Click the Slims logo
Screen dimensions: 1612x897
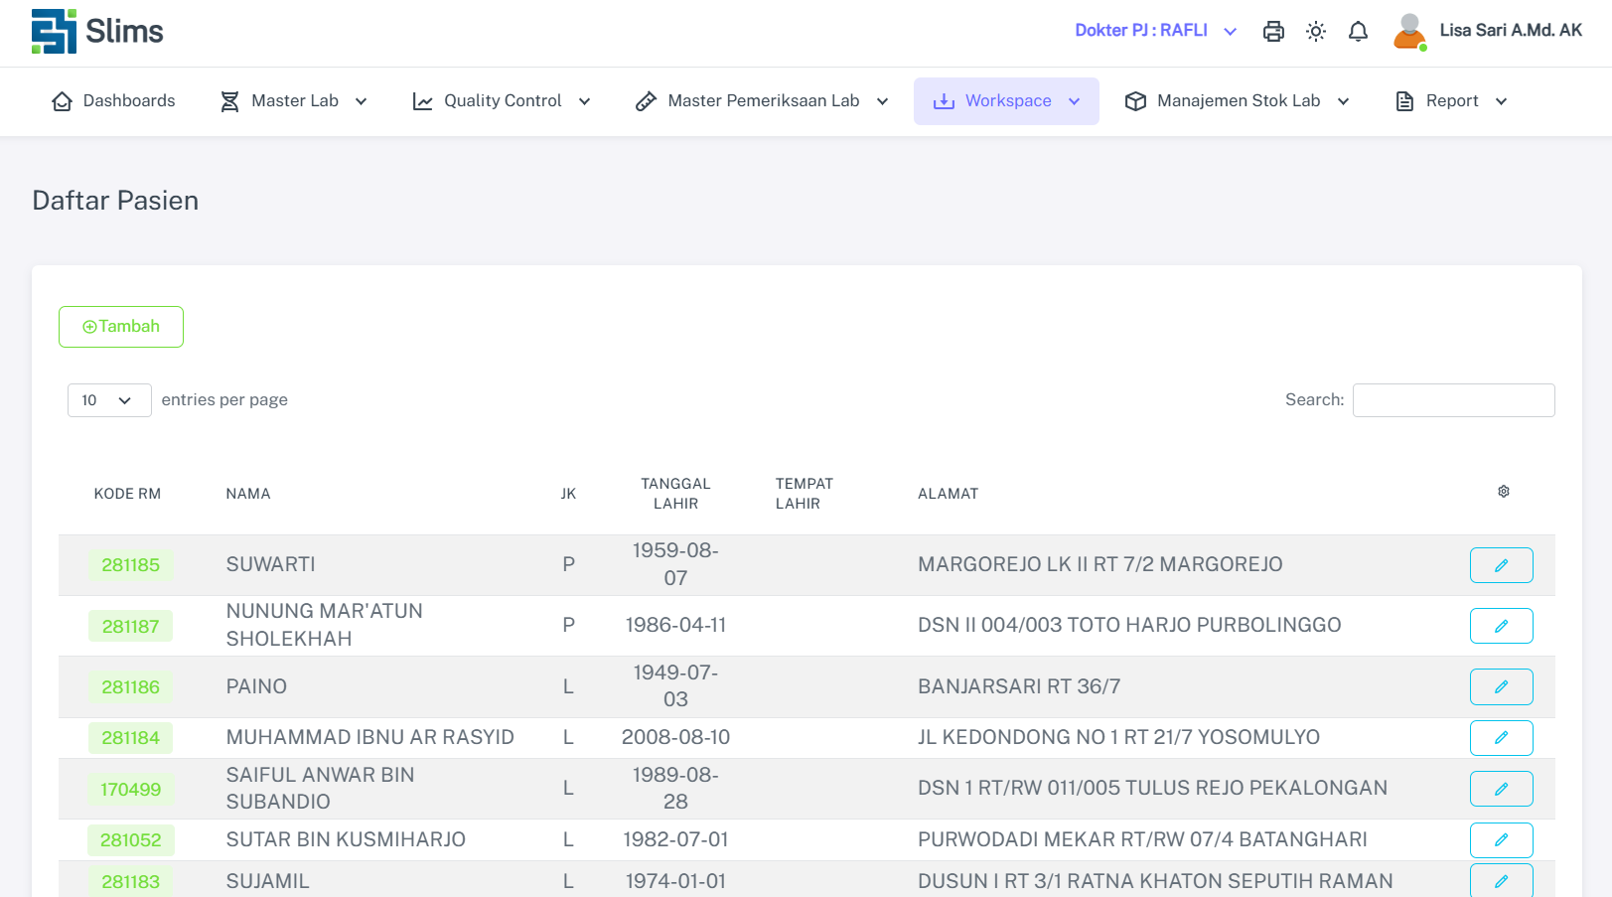coord(97,32)
